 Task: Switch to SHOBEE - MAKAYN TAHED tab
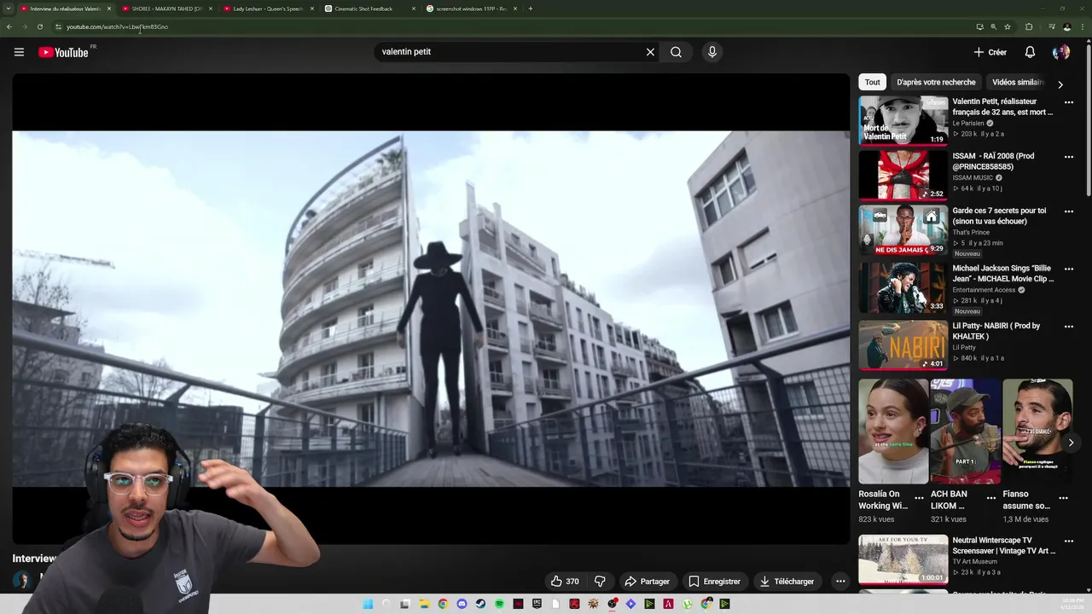[x=166, y=9]
